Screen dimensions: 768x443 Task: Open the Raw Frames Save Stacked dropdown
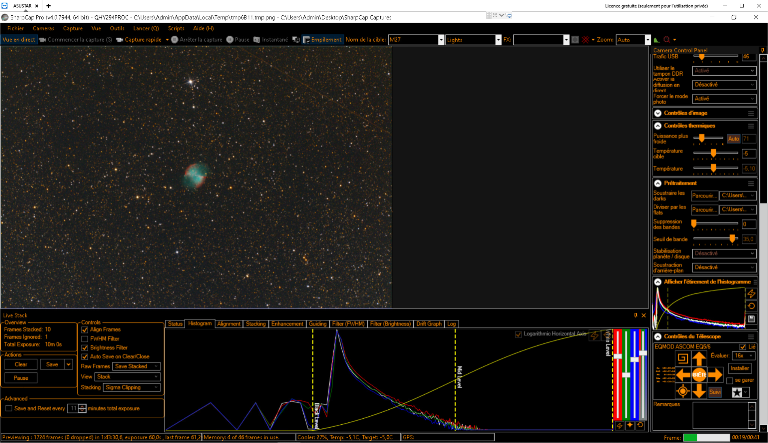point(136,366)
